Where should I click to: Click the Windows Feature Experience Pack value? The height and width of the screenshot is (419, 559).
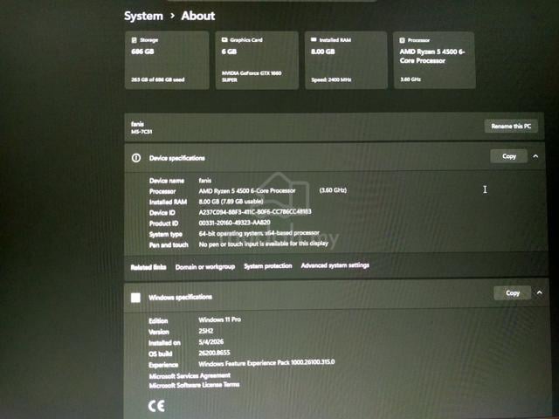coord(266,363)
